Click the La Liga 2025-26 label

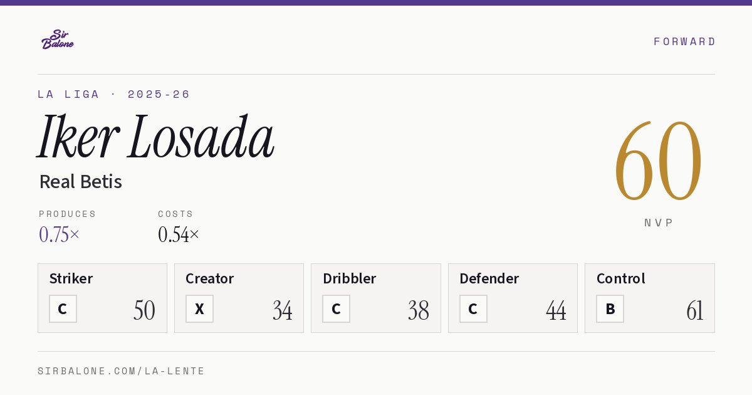(114, 95)
